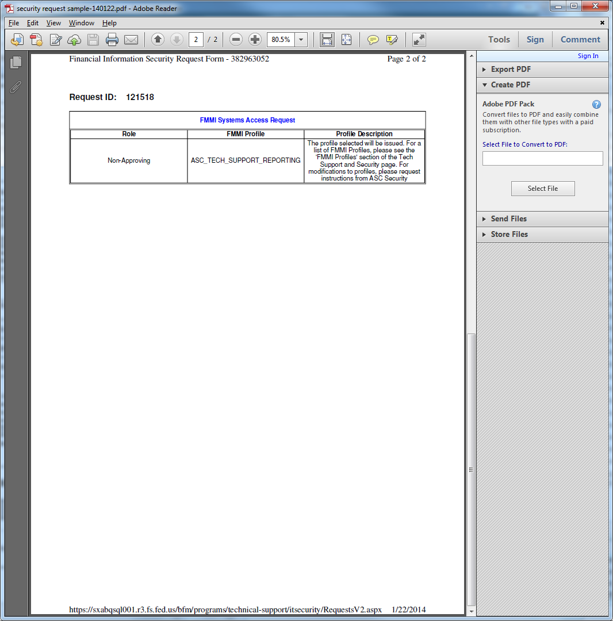Click the ASC_TECH_SUPPORT_REPORTING profile cell
The width and height of the screenshot is (613, 621).
246,160
